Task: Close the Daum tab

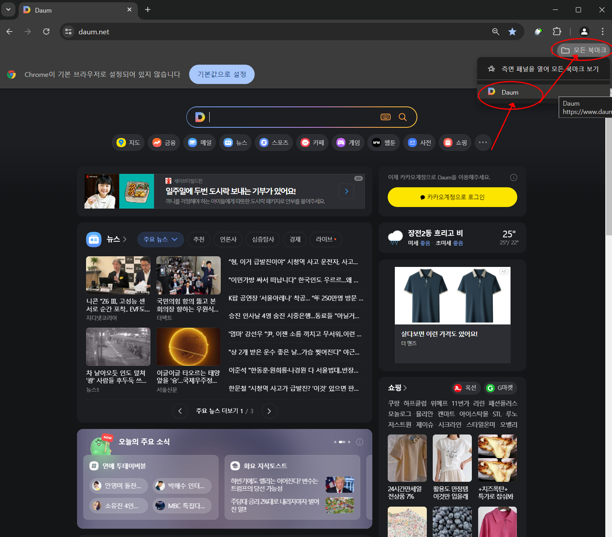Action: [x=130, y=9]
